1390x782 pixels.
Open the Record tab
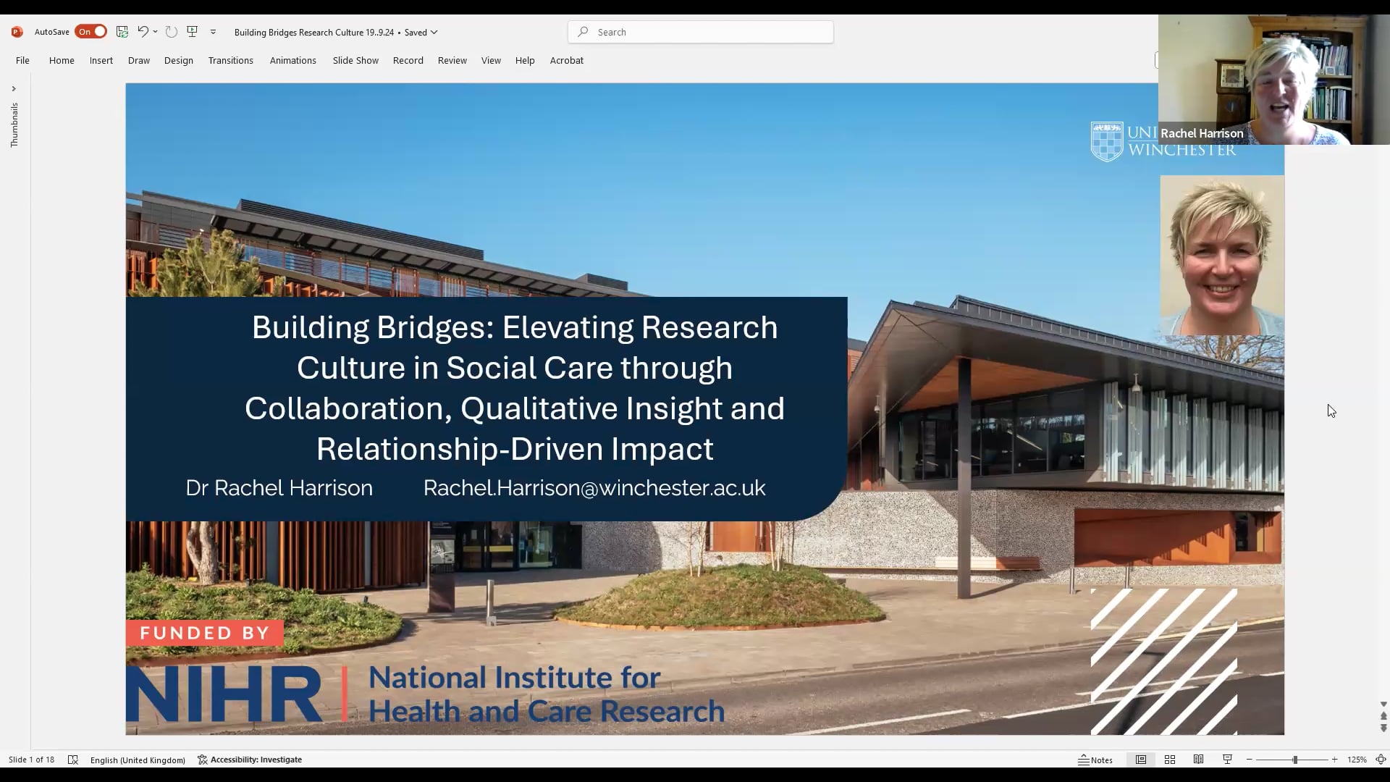[x=408, y=60]
